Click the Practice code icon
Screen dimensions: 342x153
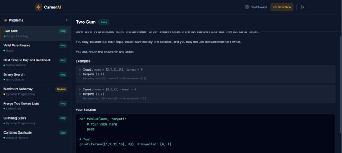(x=275, y=7)
